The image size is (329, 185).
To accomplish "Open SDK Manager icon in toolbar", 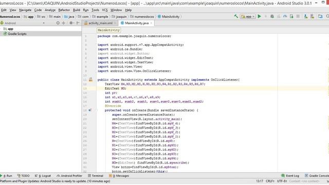I will [x=313, y=16].
